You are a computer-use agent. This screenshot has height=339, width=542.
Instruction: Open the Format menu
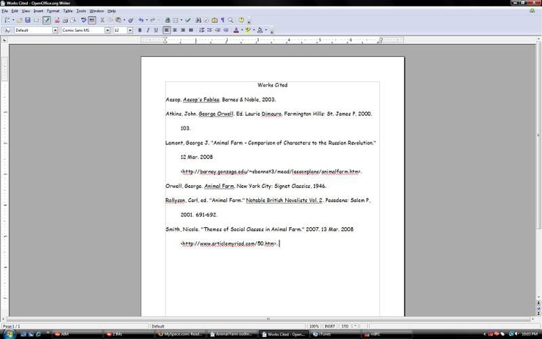click(x=53, y=11)
